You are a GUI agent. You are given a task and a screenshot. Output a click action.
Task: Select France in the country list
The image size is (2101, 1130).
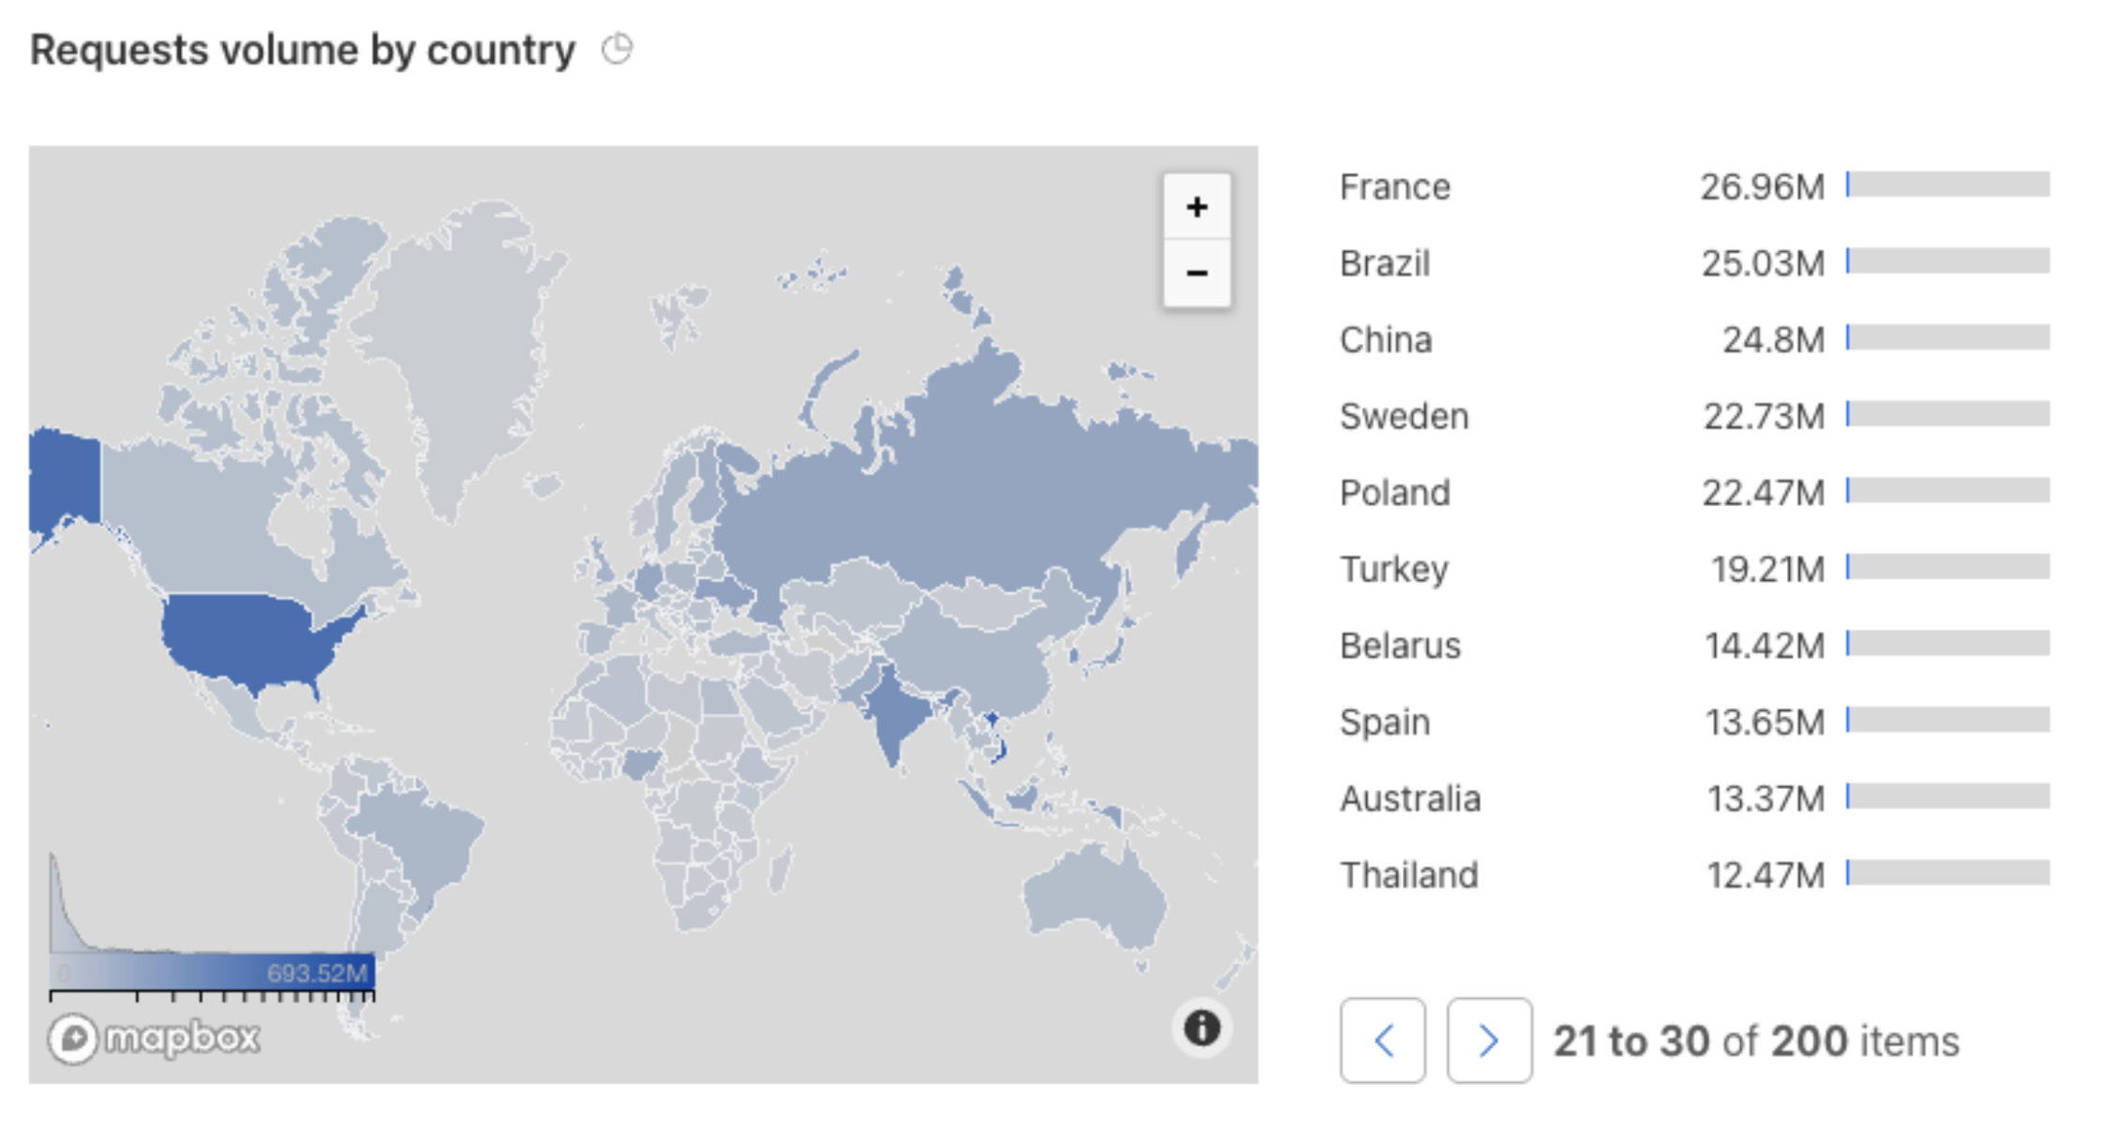coord(1394,187)
